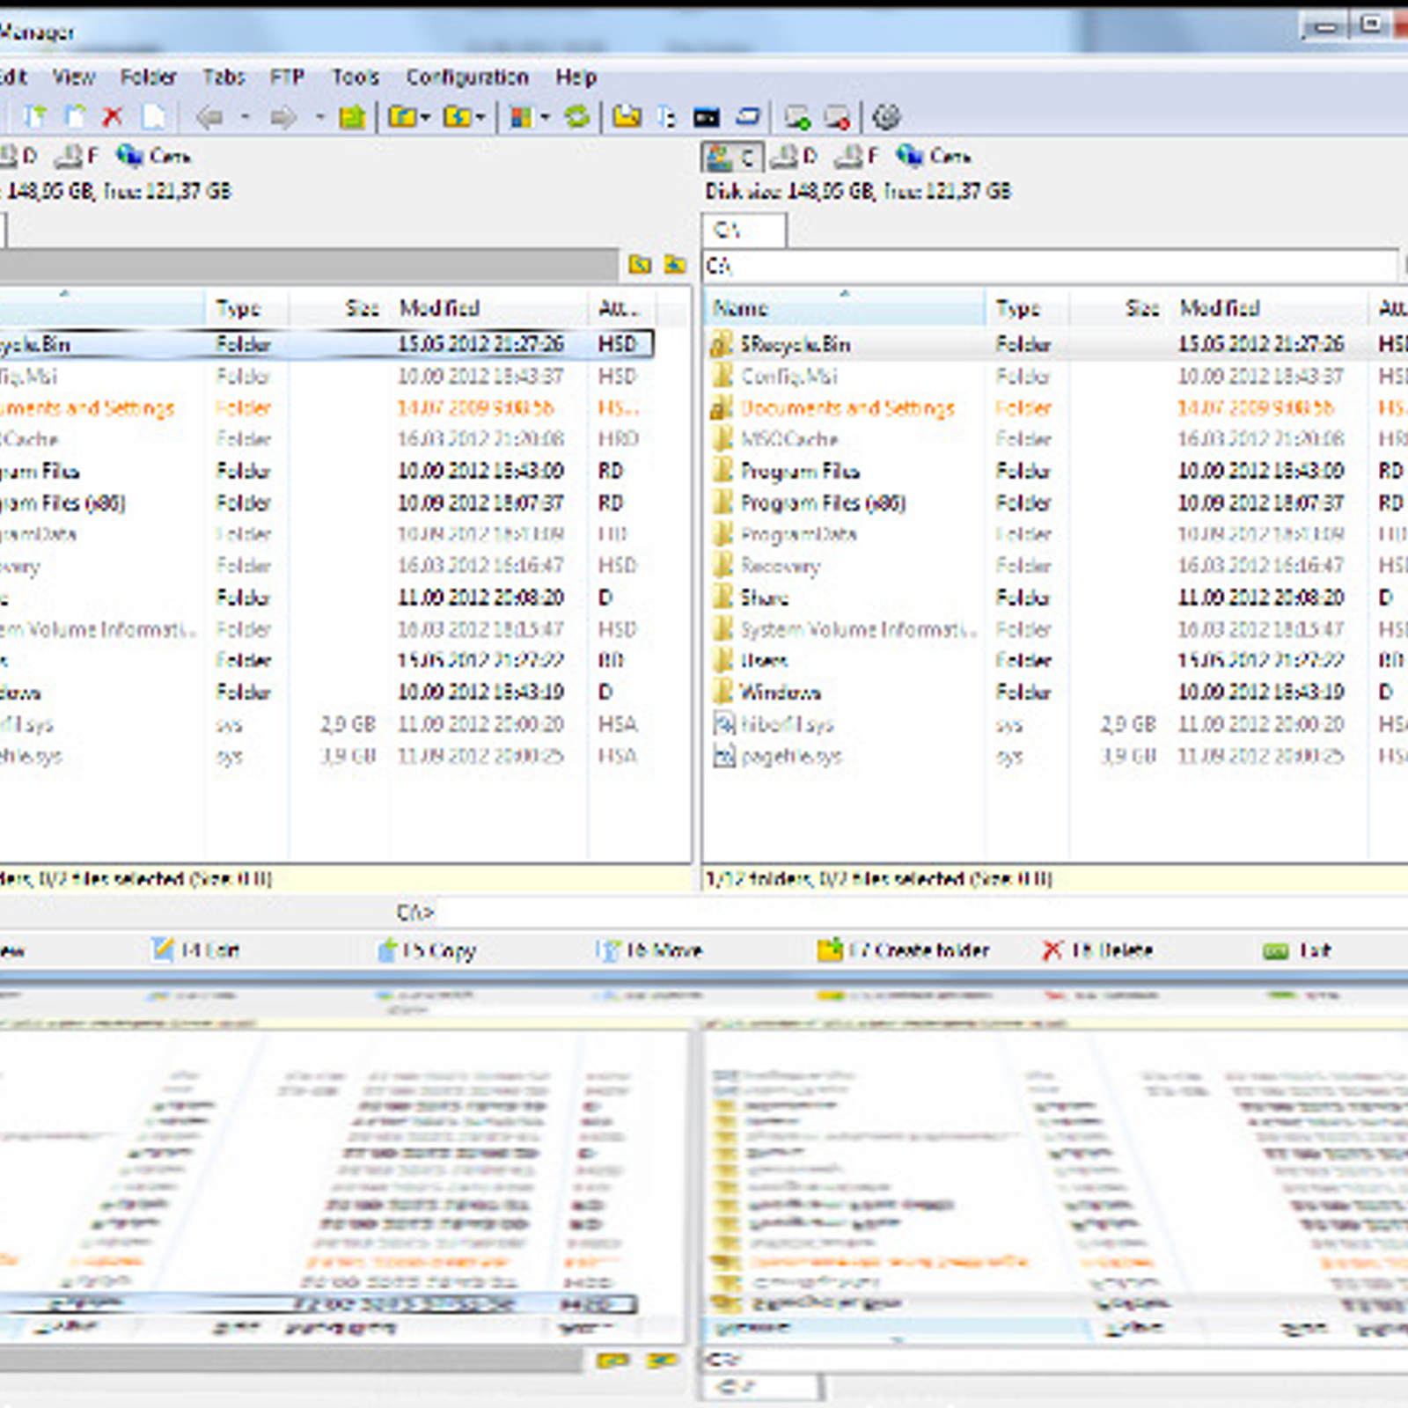Click the blank new file toolbar icon
This screenshot has width=1408, height=1408.
(153, 116)
